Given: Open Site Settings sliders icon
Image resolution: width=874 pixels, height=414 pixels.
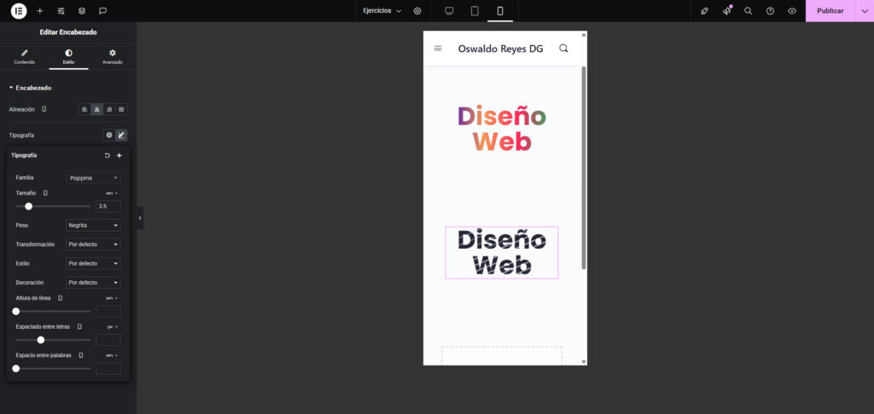Looking at the screenshot, I should pyautogui.click(x=61, y=11).
